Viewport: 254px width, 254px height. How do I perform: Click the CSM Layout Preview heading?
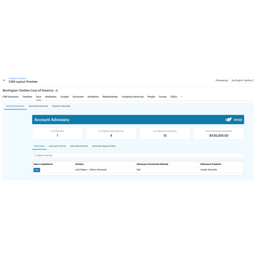(x=23, y=82)
